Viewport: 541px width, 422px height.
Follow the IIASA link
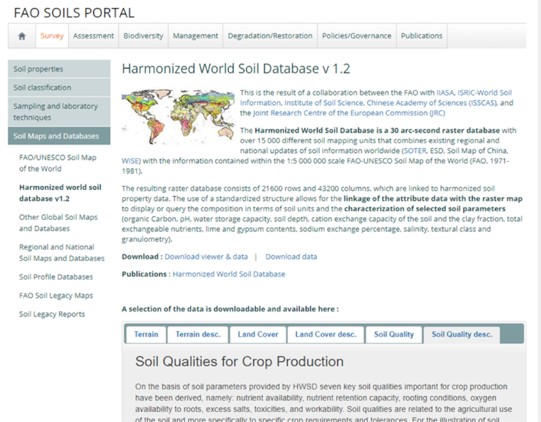[x=445, y=93]
